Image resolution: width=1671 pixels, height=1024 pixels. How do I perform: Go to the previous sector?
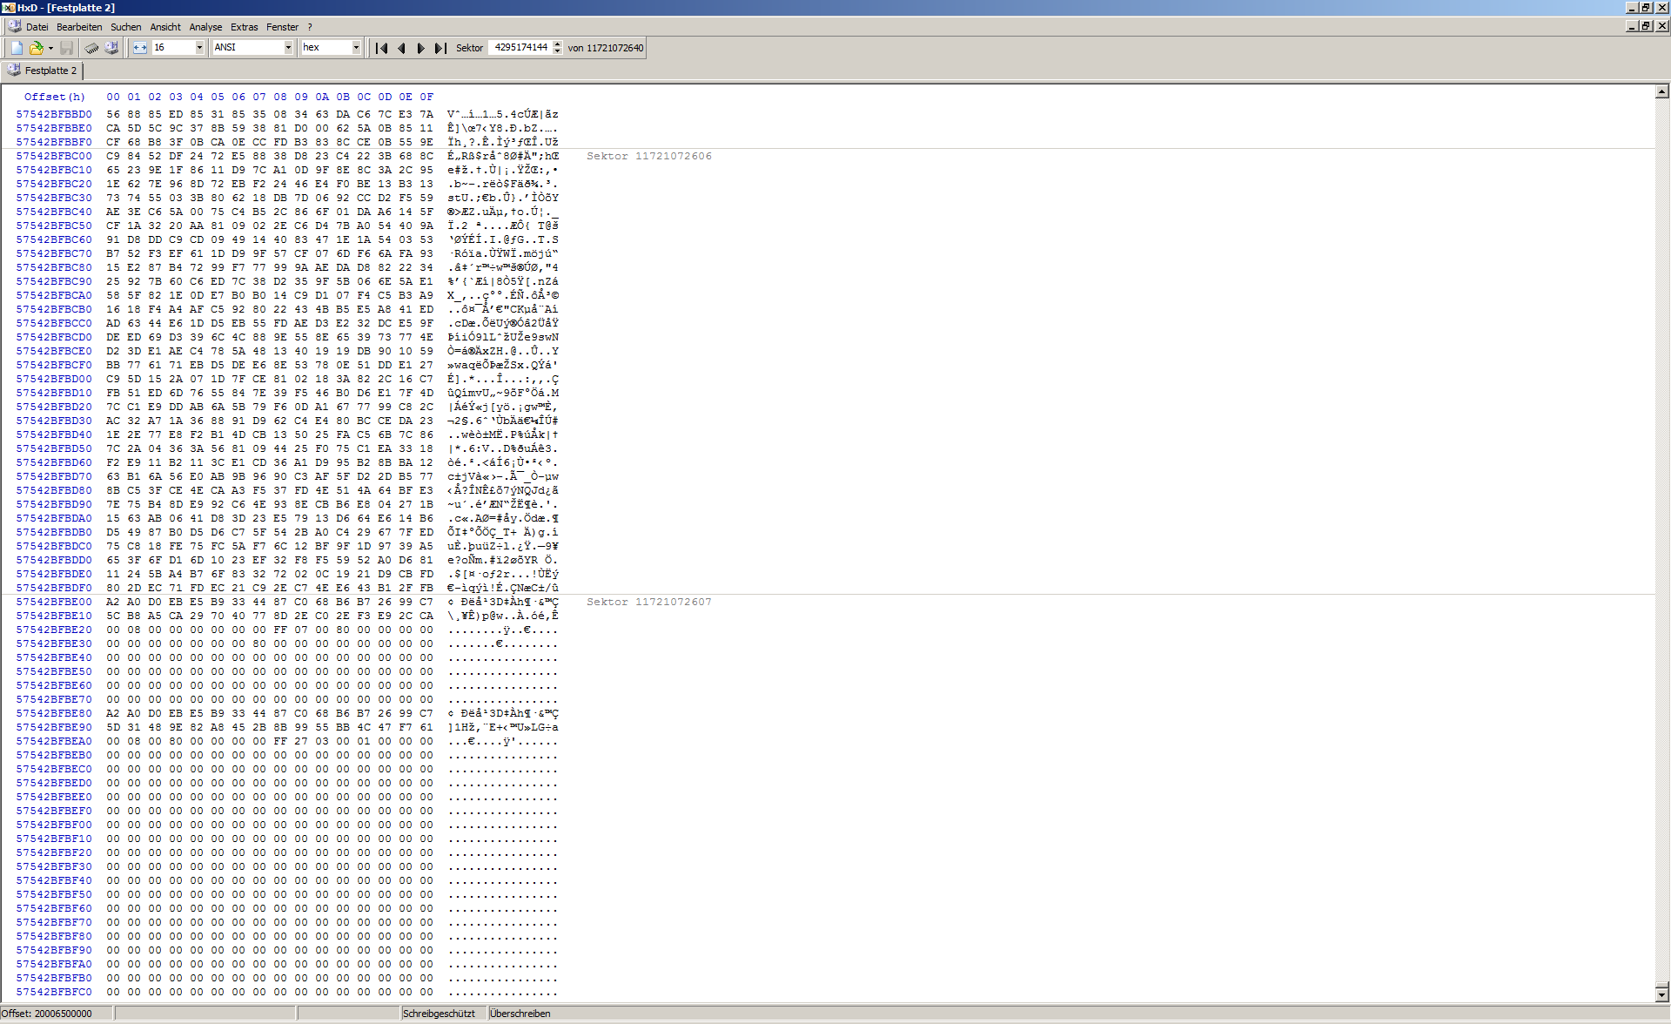click(x=401, y=48)
